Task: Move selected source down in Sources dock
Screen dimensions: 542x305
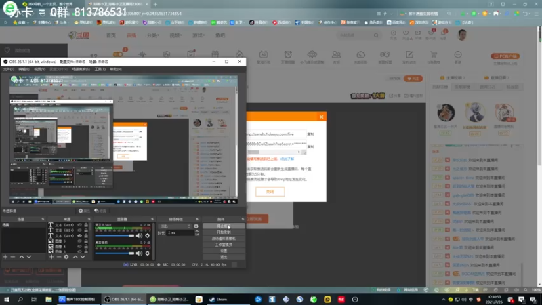Action: [83, 257]
